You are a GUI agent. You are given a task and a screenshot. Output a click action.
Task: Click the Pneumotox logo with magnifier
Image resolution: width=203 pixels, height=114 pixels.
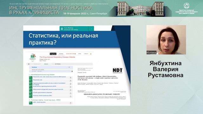tap(32, 57)
